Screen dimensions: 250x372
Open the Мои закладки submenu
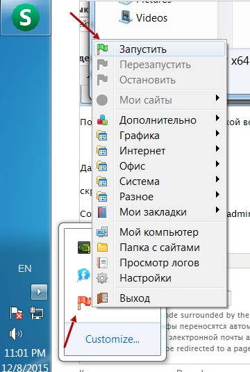click(159, 212)
